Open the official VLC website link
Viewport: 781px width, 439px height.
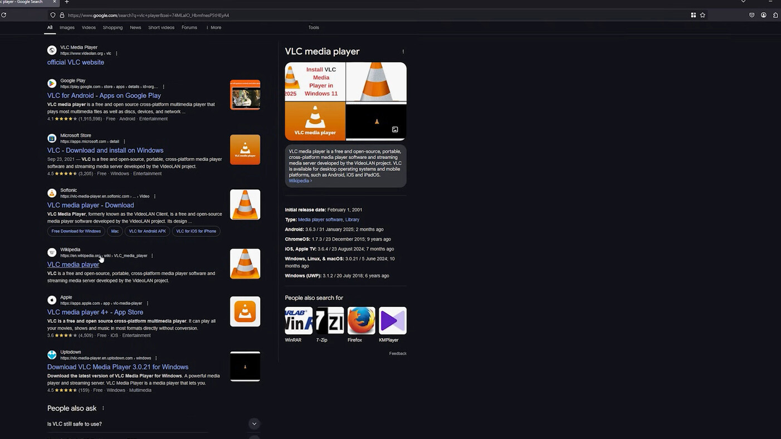[x=76, y=62]
